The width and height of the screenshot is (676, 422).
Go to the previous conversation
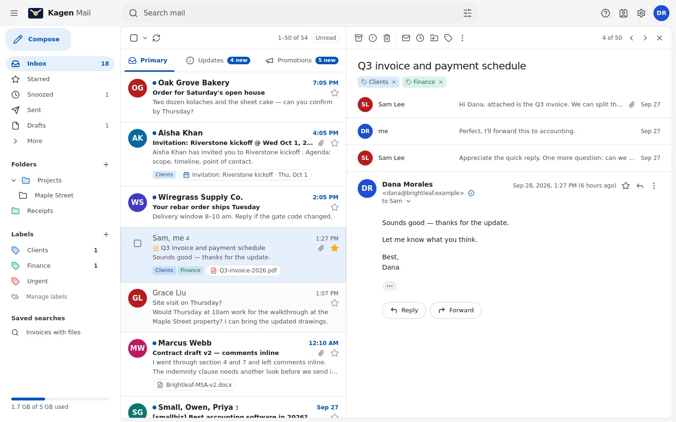coord(631,38)
